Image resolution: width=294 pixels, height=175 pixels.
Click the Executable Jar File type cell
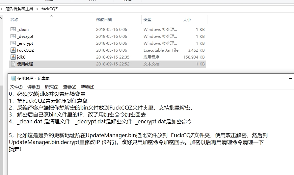[161, 50]
